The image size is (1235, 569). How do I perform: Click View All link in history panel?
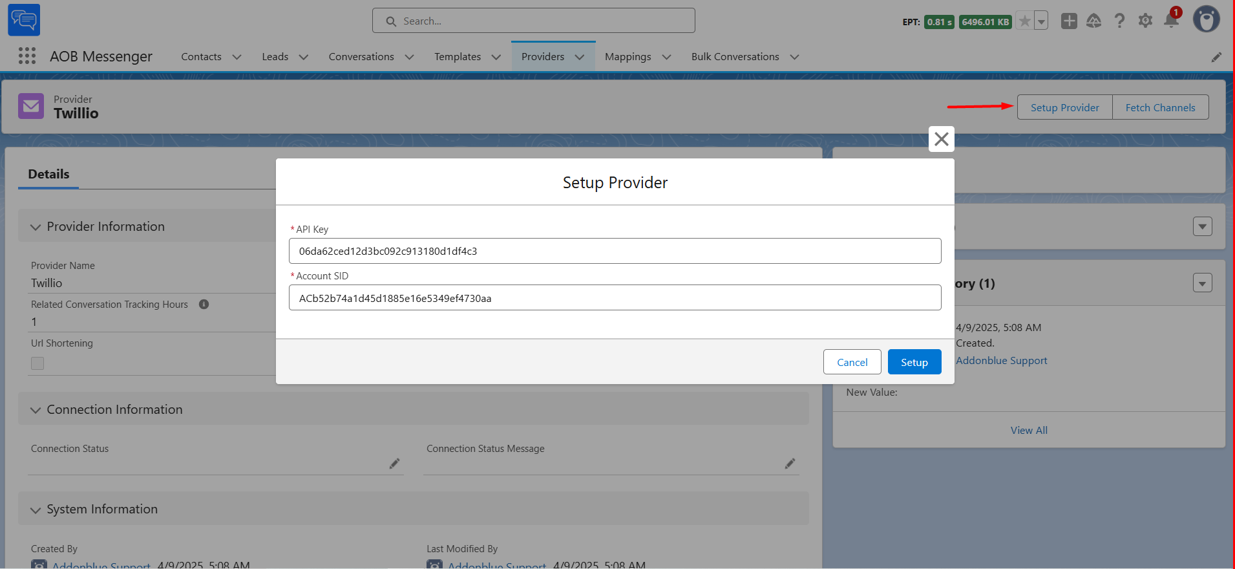1029,431
